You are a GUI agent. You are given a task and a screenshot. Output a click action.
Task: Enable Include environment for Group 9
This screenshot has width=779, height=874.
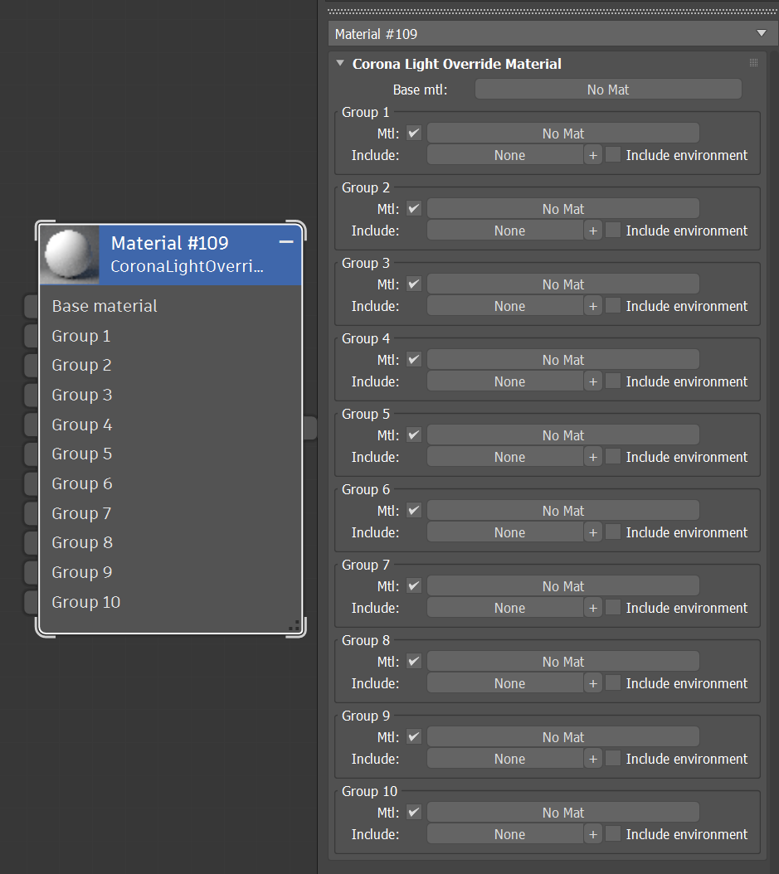coord(613,758)
